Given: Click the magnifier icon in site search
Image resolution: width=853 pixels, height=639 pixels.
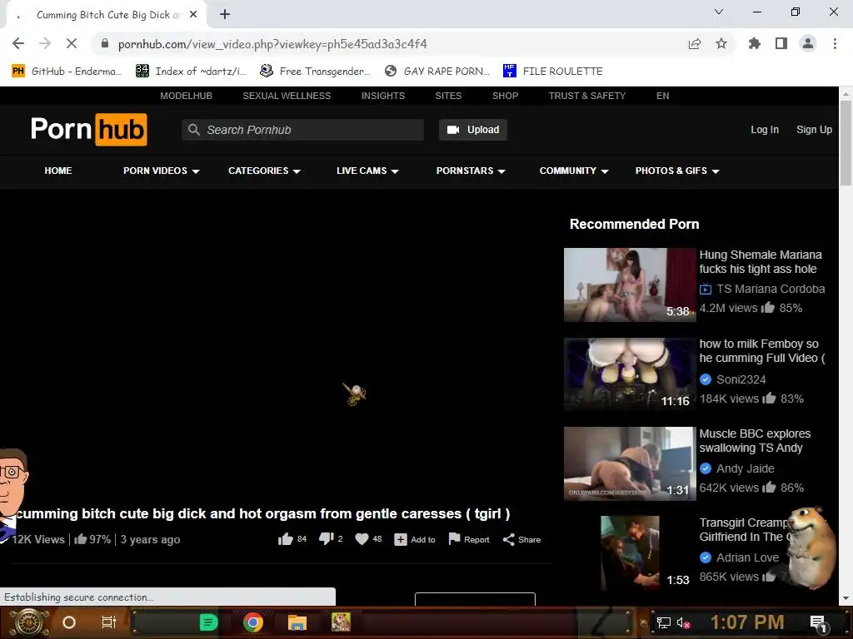Looking at the screenshot, I should [193, 129].
